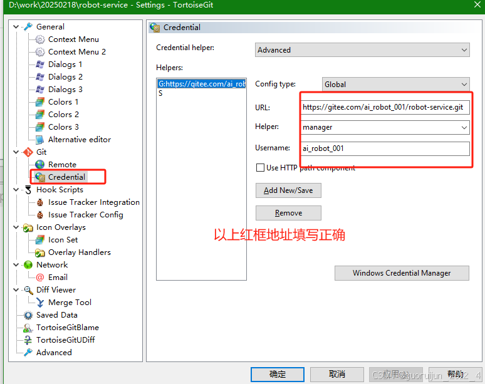Collapse the Icon Overlays tree node
Screen dimensions: 485x384
(16, 227)
